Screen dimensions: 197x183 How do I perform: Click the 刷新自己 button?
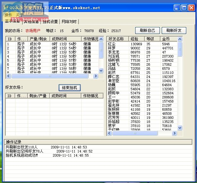click(148, 30)
